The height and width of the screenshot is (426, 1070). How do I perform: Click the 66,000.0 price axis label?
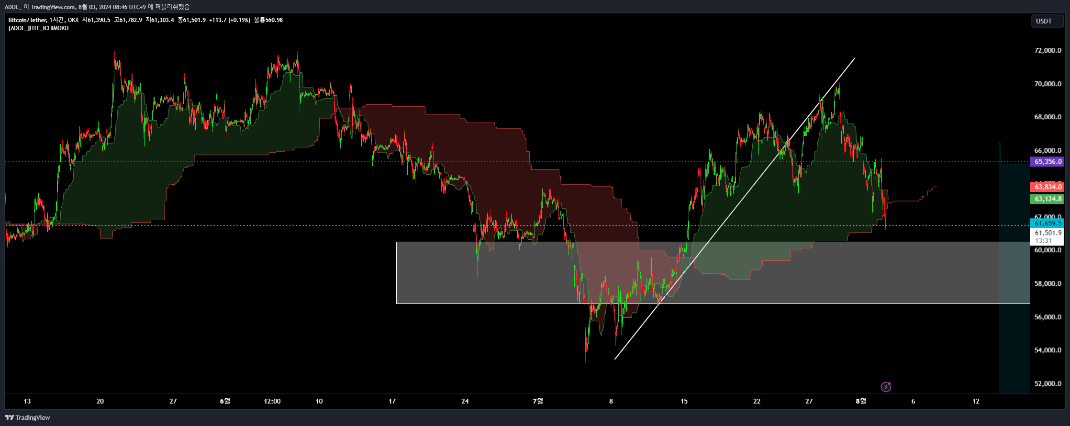click(1048, 150)
